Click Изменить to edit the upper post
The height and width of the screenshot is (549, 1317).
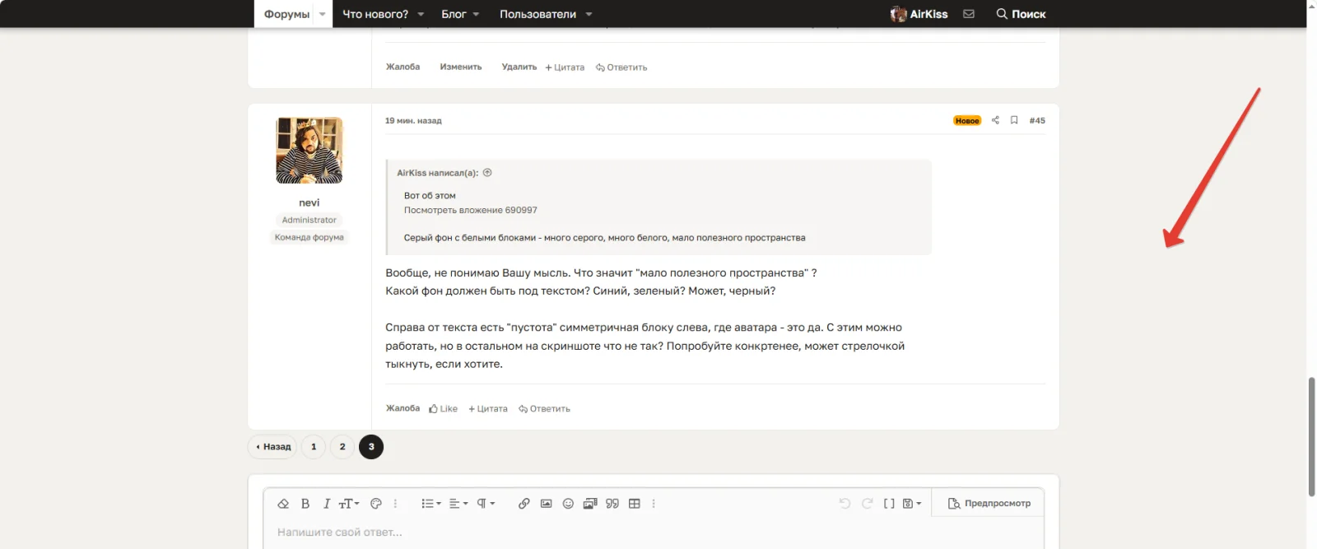click(461, 67)
